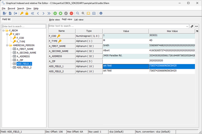The image size is (202, 134).
Task: Sort by the Type column header
Action: pos(89,31)
